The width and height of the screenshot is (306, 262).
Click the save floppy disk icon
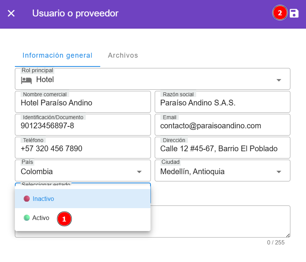pyautogui.click(x=294, y=13)
